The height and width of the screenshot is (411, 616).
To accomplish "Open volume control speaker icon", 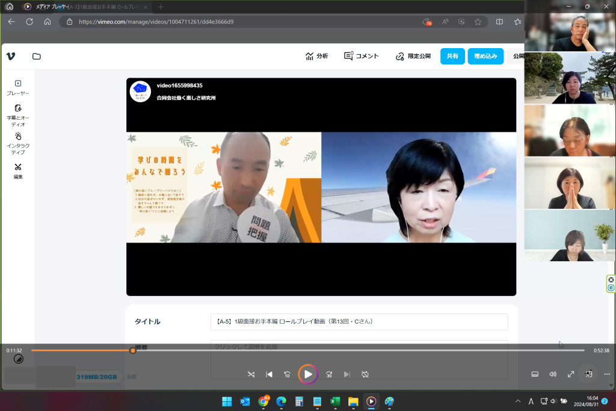I will click(553, 374).
